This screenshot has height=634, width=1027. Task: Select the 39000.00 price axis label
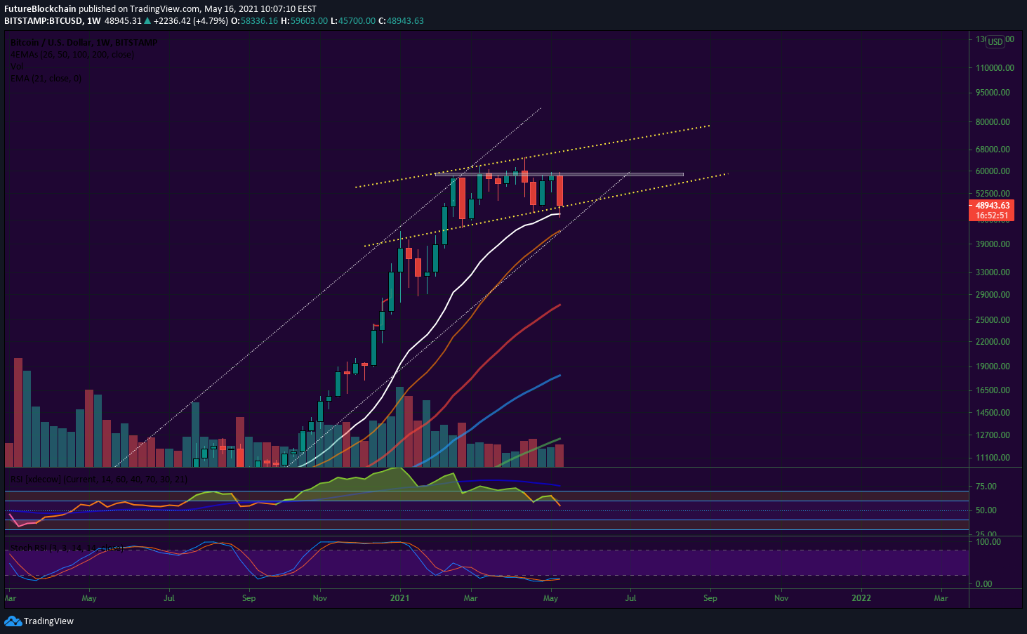click(993, 244)
